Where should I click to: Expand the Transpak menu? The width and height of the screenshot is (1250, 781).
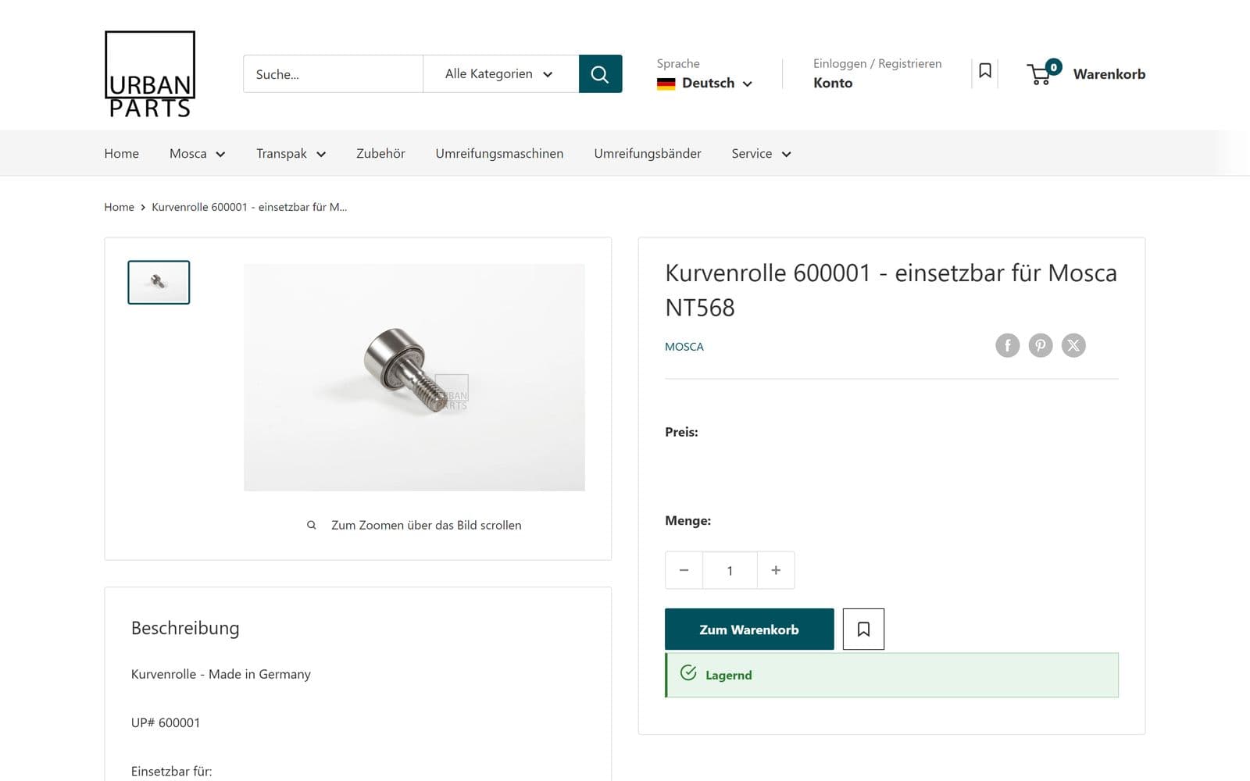point(291,154)
